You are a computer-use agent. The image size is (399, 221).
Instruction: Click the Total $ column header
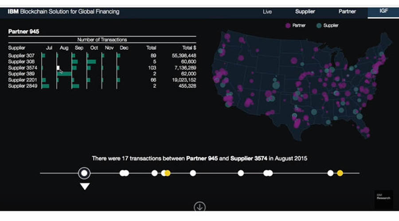pos(189,48)
